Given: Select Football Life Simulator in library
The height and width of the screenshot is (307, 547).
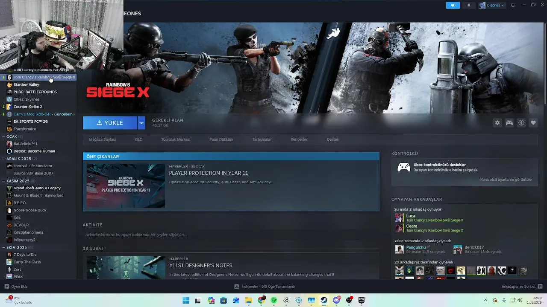Looking at the screenshot, I should (x=33, y=166).
